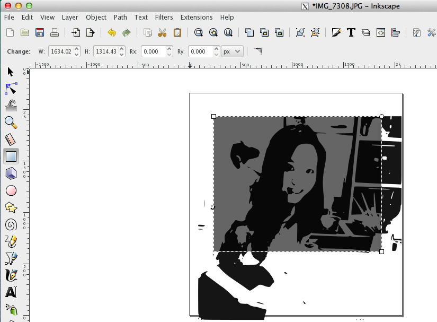Open the View menu
Image resolution: width=437 pixels, height=322 pixels.
[x=47, y=18]
